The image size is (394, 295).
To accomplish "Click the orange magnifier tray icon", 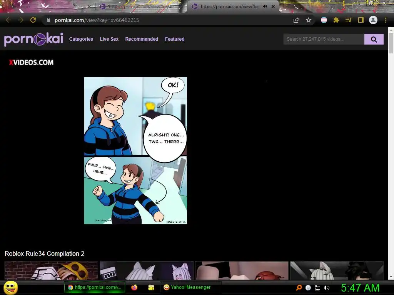I will pyautogui.click(x=299, y=287).
